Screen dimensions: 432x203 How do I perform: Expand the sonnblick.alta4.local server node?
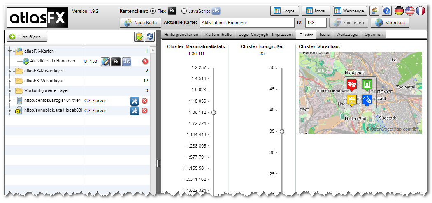pos(10,111)
